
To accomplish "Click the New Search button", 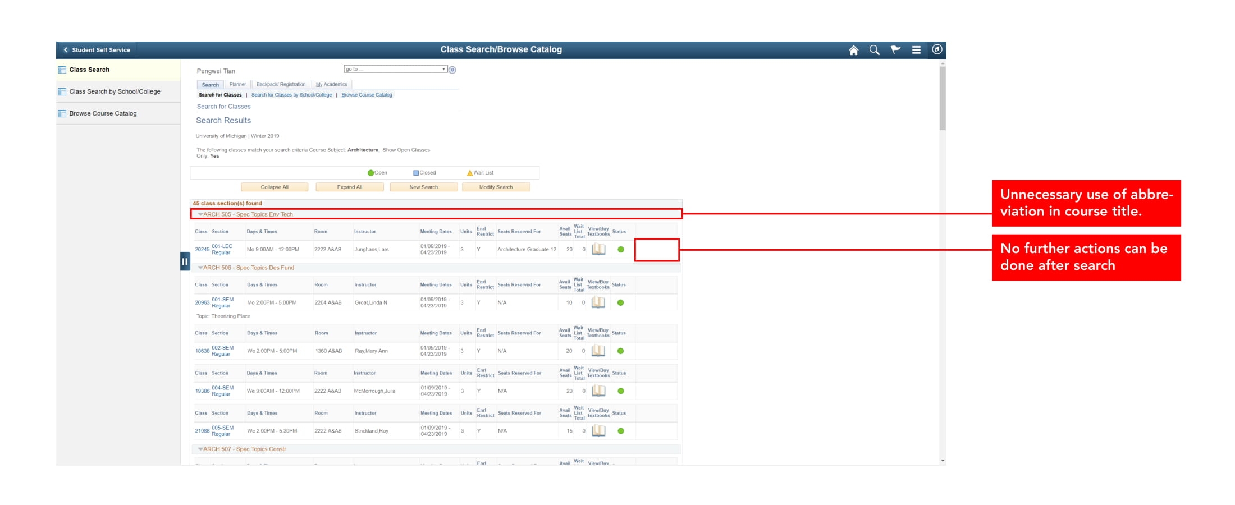I will [x=424, y=187].
